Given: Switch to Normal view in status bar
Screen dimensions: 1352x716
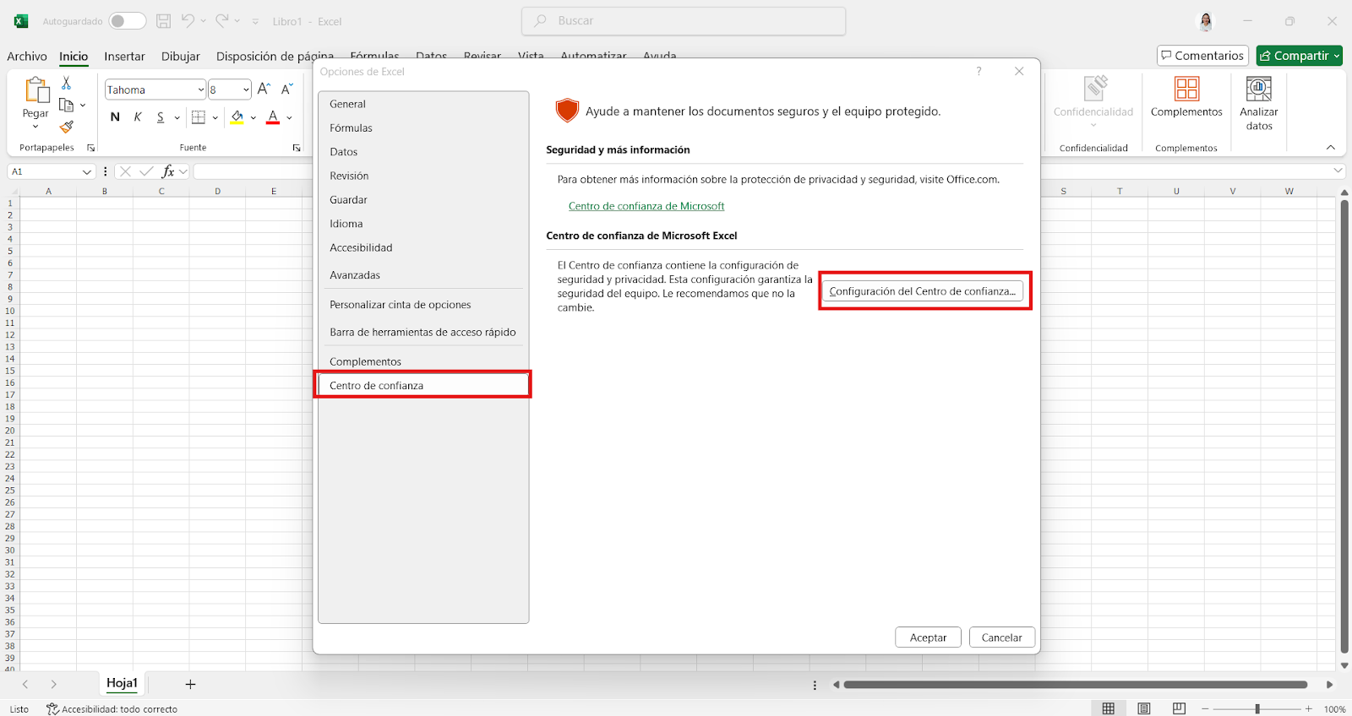Looking at the screenshot, I should click(1108, 708).
